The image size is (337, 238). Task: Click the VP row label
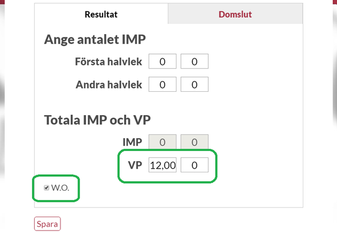134,165
